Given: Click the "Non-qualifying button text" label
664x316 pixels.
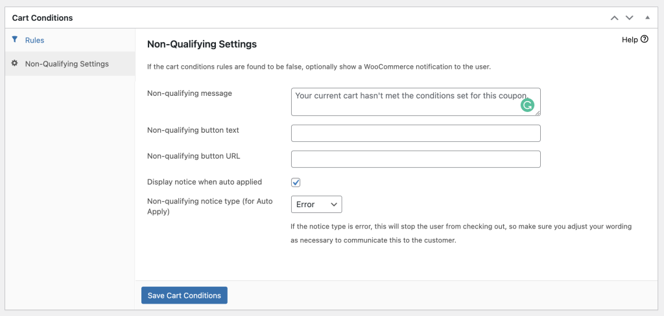Looking at the screenshot, I should click(x=193, y=130).
